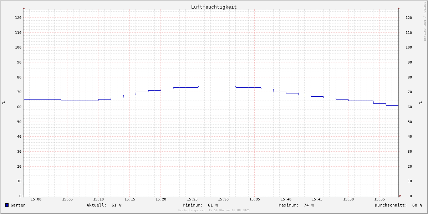This screenshot has width=428, height=214.
Task: Click the left axis 50 label
Action: [19, 122]
